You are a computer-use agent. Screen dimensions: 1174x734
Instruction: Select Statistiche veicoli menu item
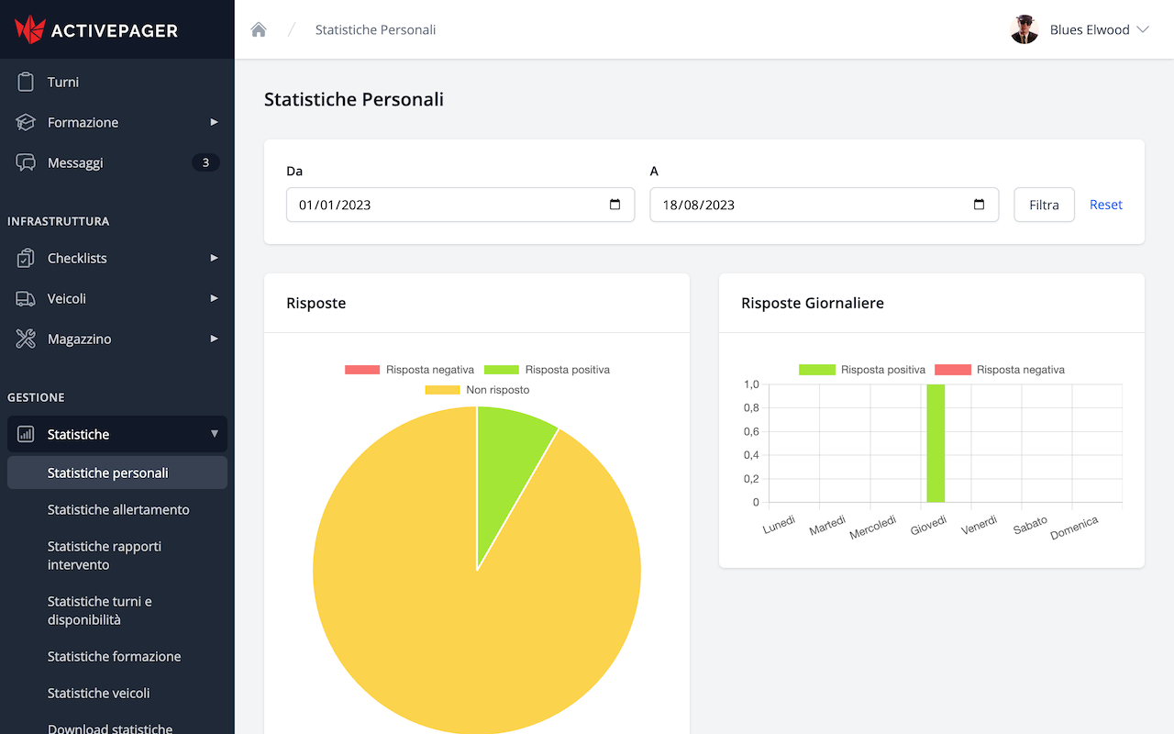[x=98, y=693]
